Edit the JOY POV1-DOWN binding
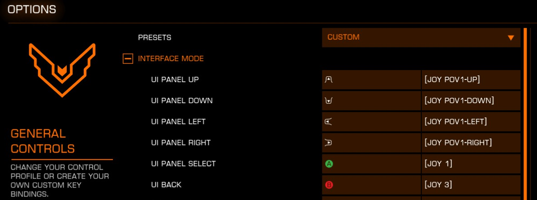This screenshot has height=200, width=537. point(471,101)
